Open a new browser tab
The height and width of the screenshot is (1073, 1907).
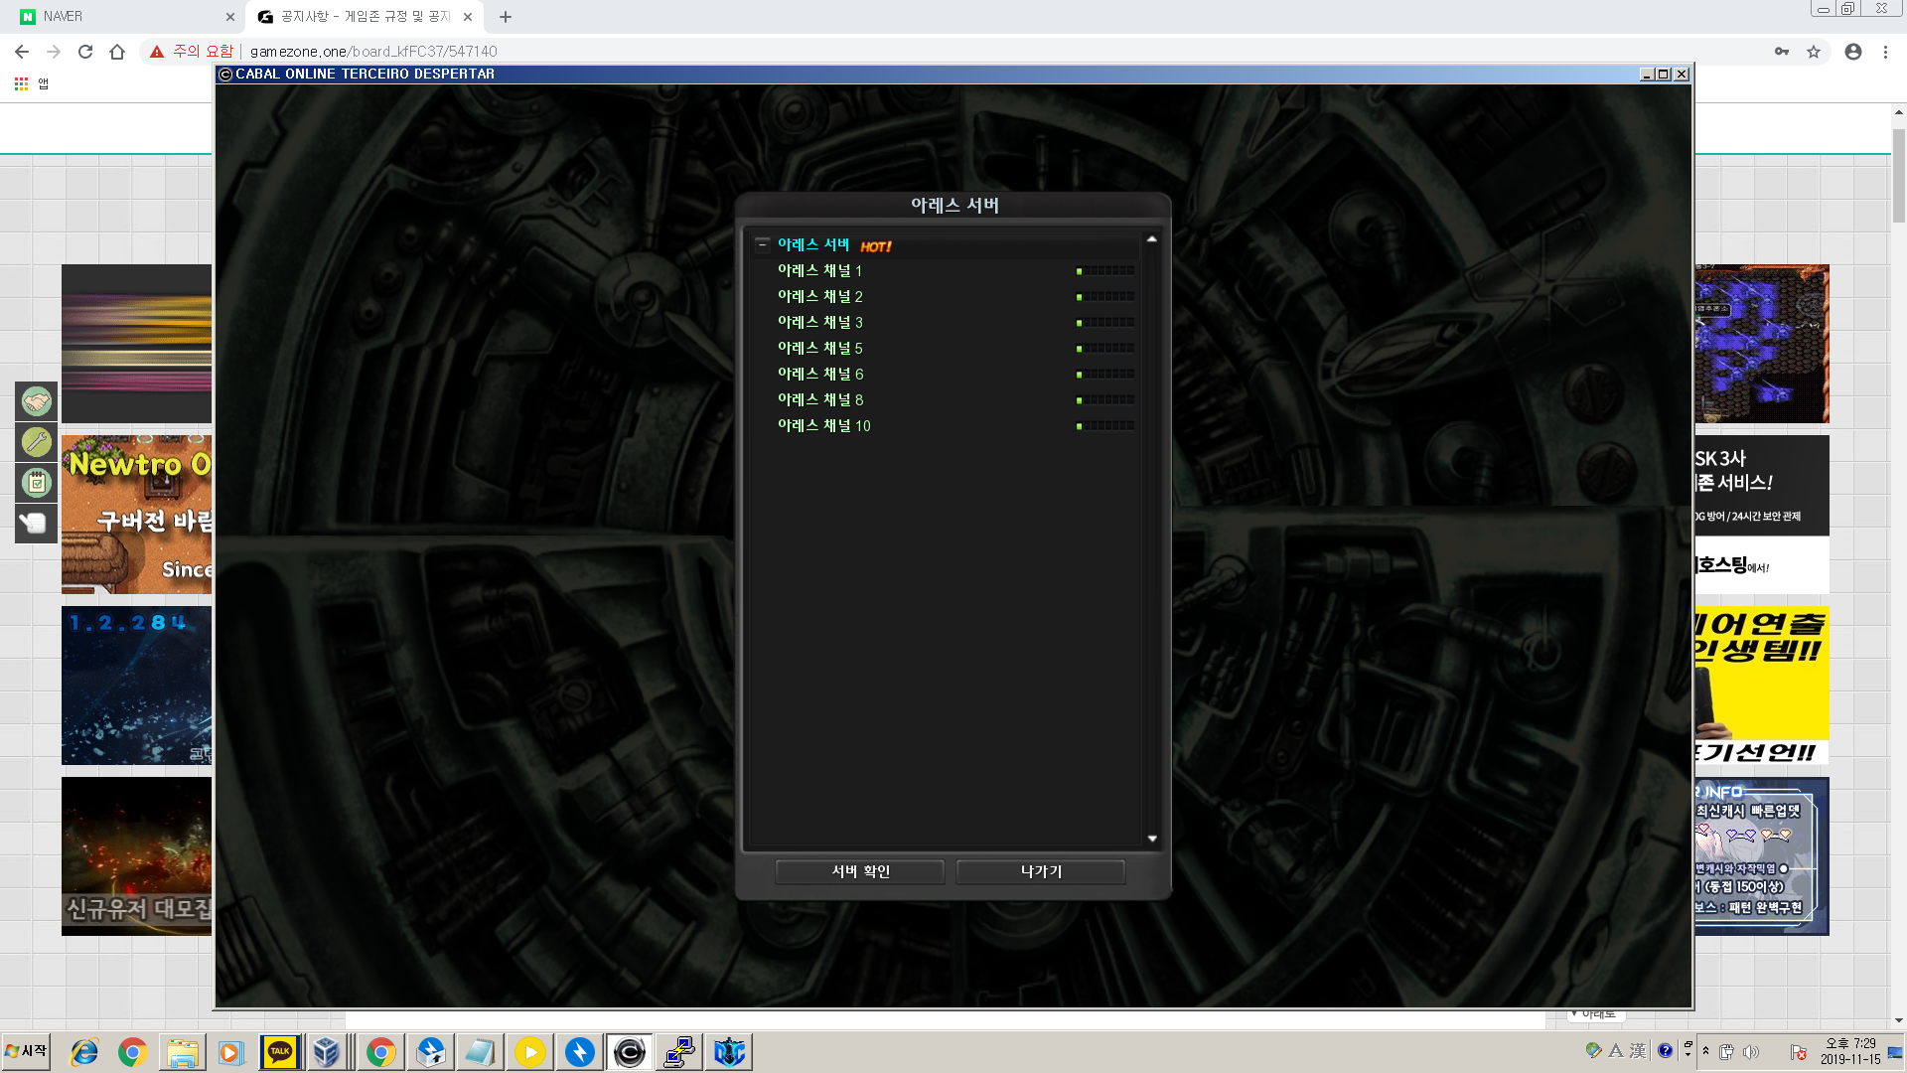(506, 16)
